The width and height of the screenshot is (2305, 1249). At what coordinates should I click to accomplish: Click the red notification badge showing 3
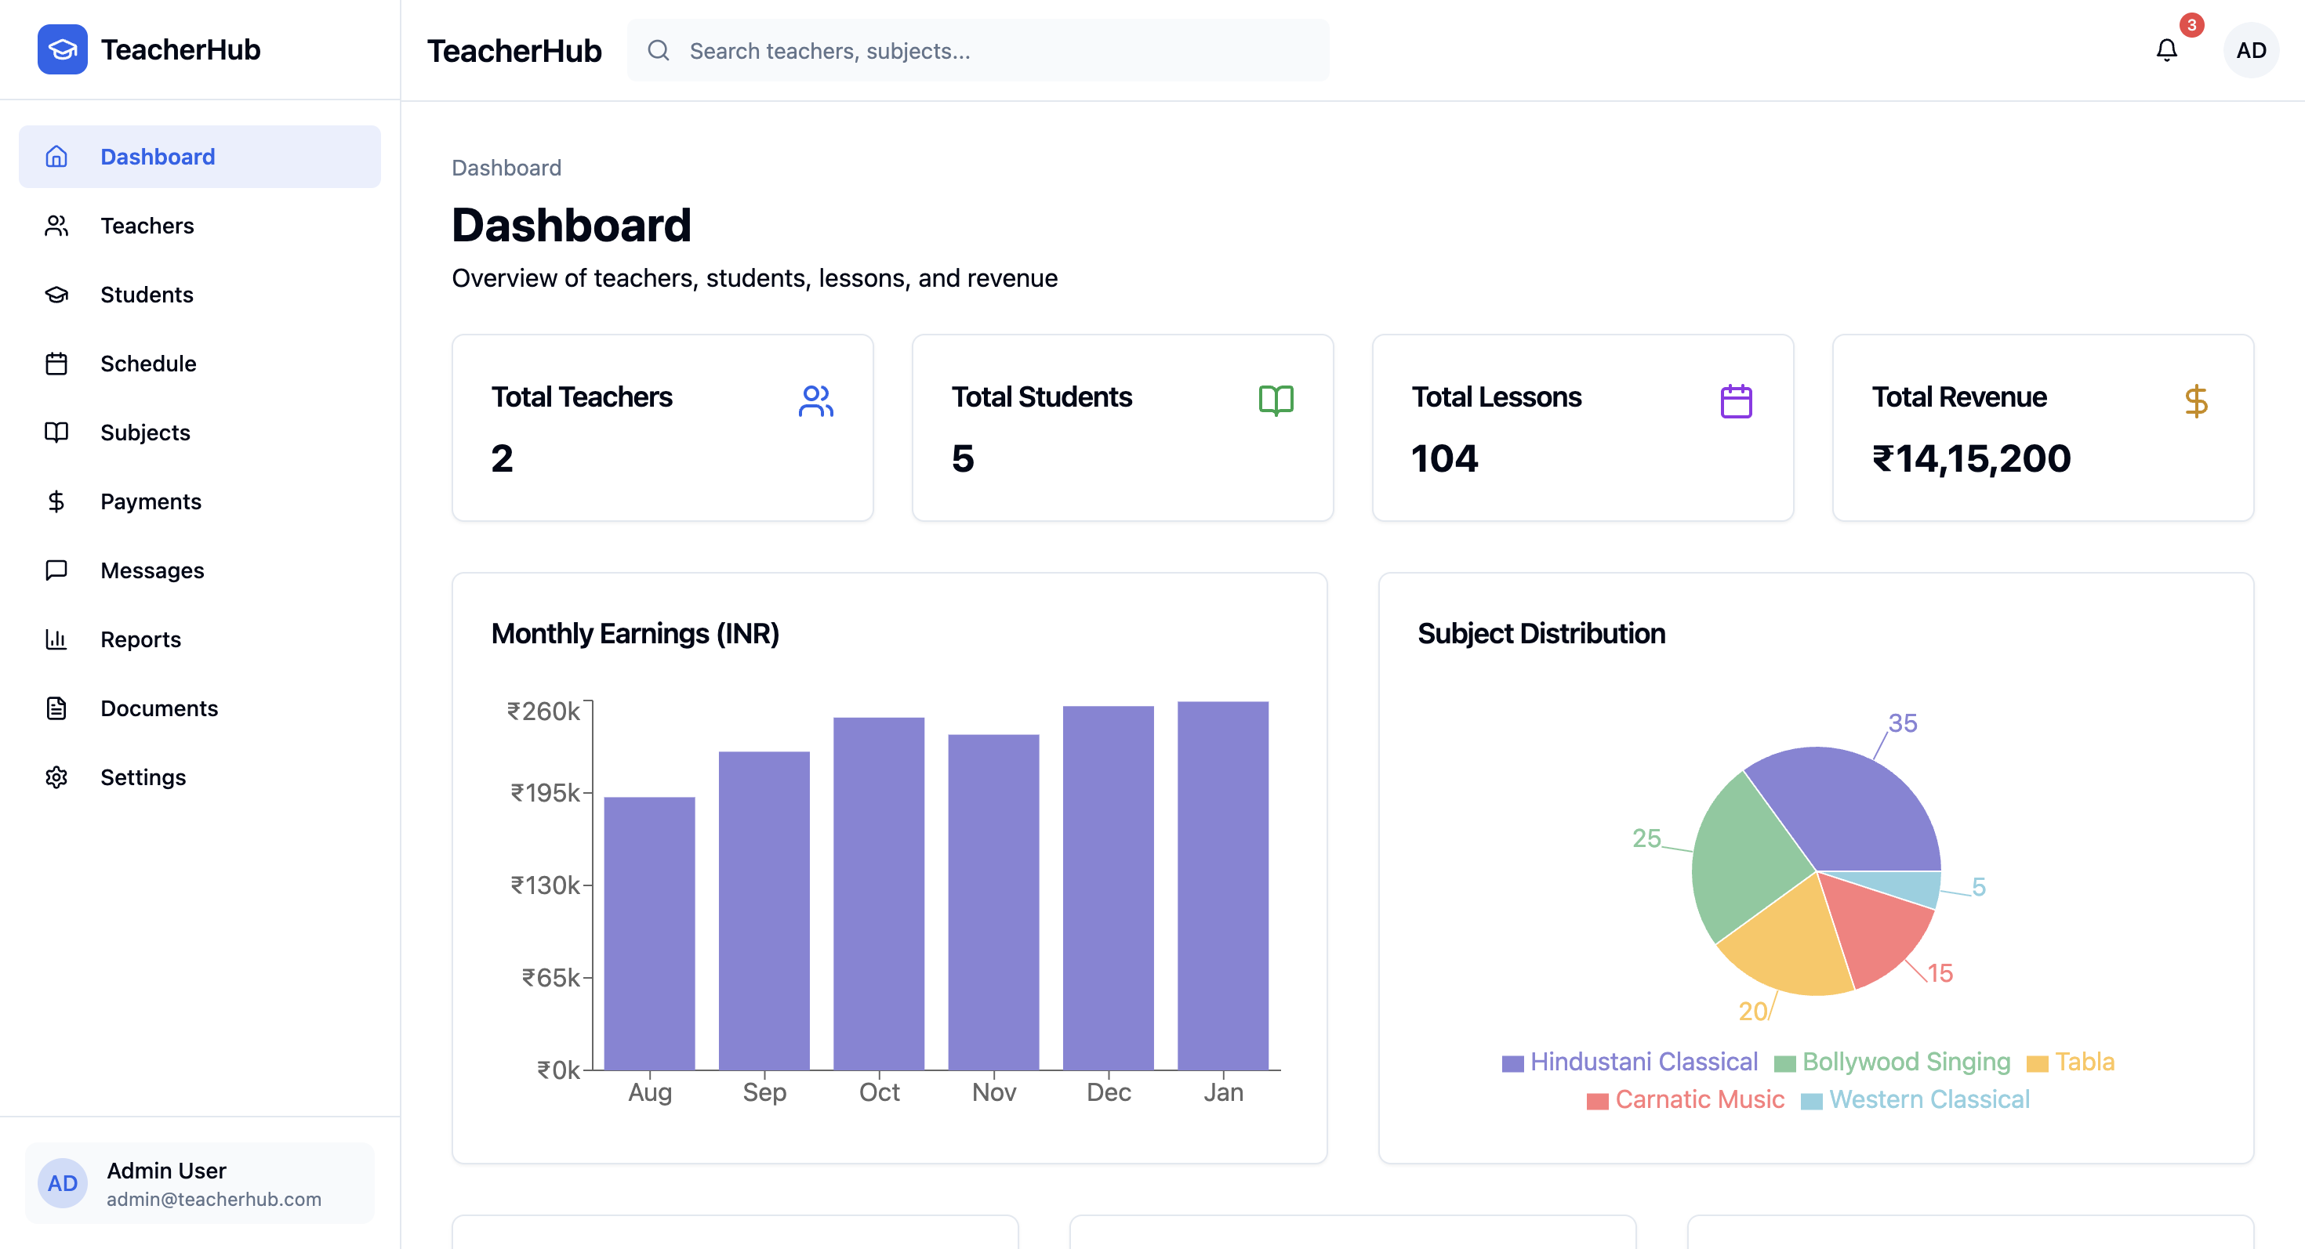coord(2191,25)
